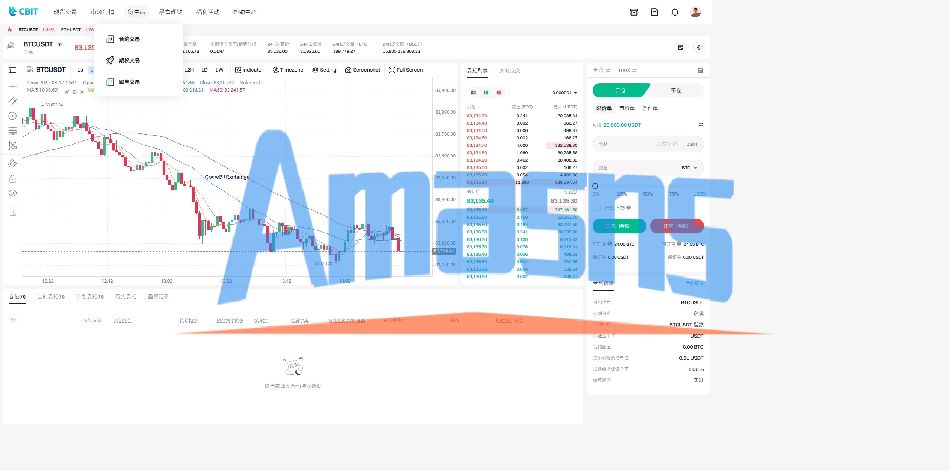This screenshot has width=950, height=471.
Task: Toggle visibility of all drawings eye icon
Action: 13,193
